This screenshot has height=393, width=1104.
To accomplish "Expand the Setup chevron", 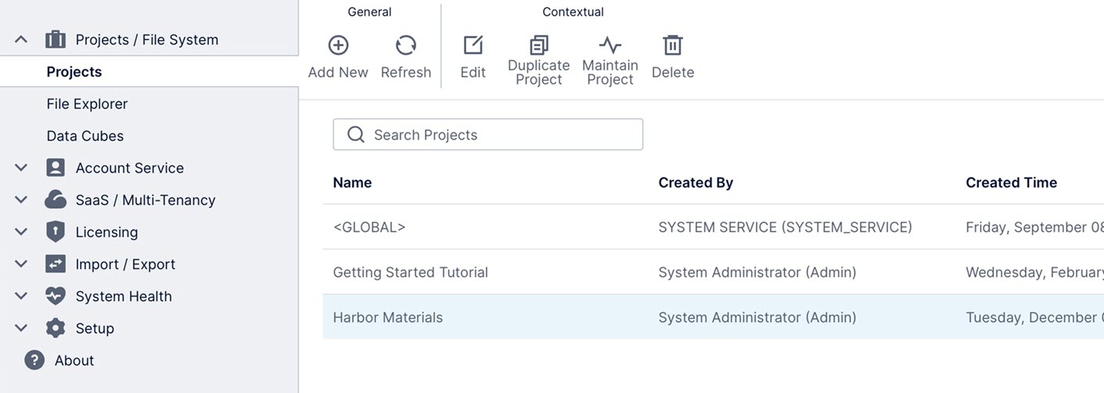I will [x=21, y=328].
